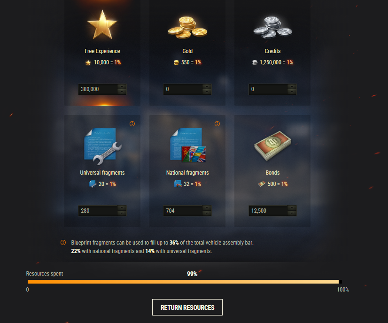Click the National fragments flags blueprint icon

(x=188, y=145)
